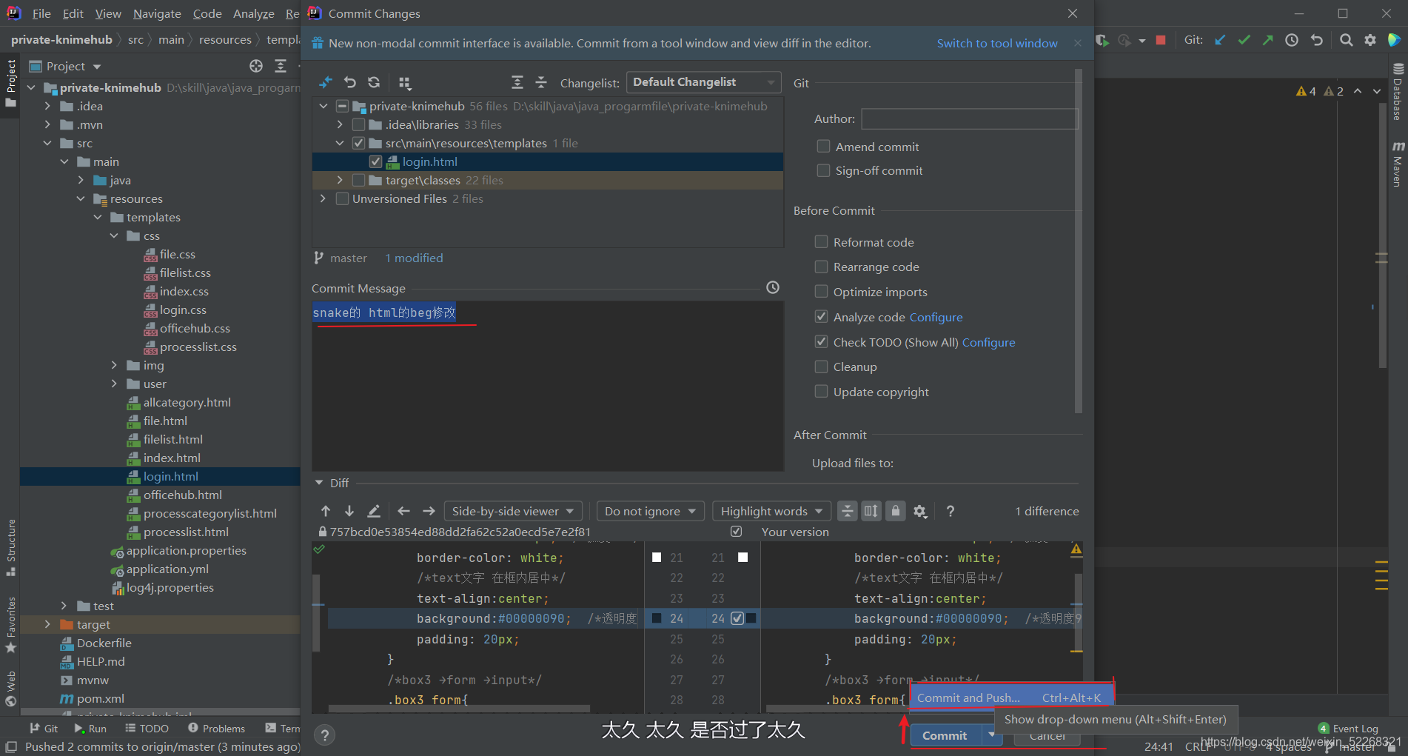1408x756 pixels.
Task: Open diff settings gear icon
Action: pyautogui.click(x=920, y=511)
